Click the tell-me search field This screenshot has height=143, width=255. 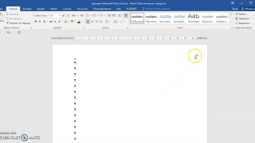tap(156, 9)
